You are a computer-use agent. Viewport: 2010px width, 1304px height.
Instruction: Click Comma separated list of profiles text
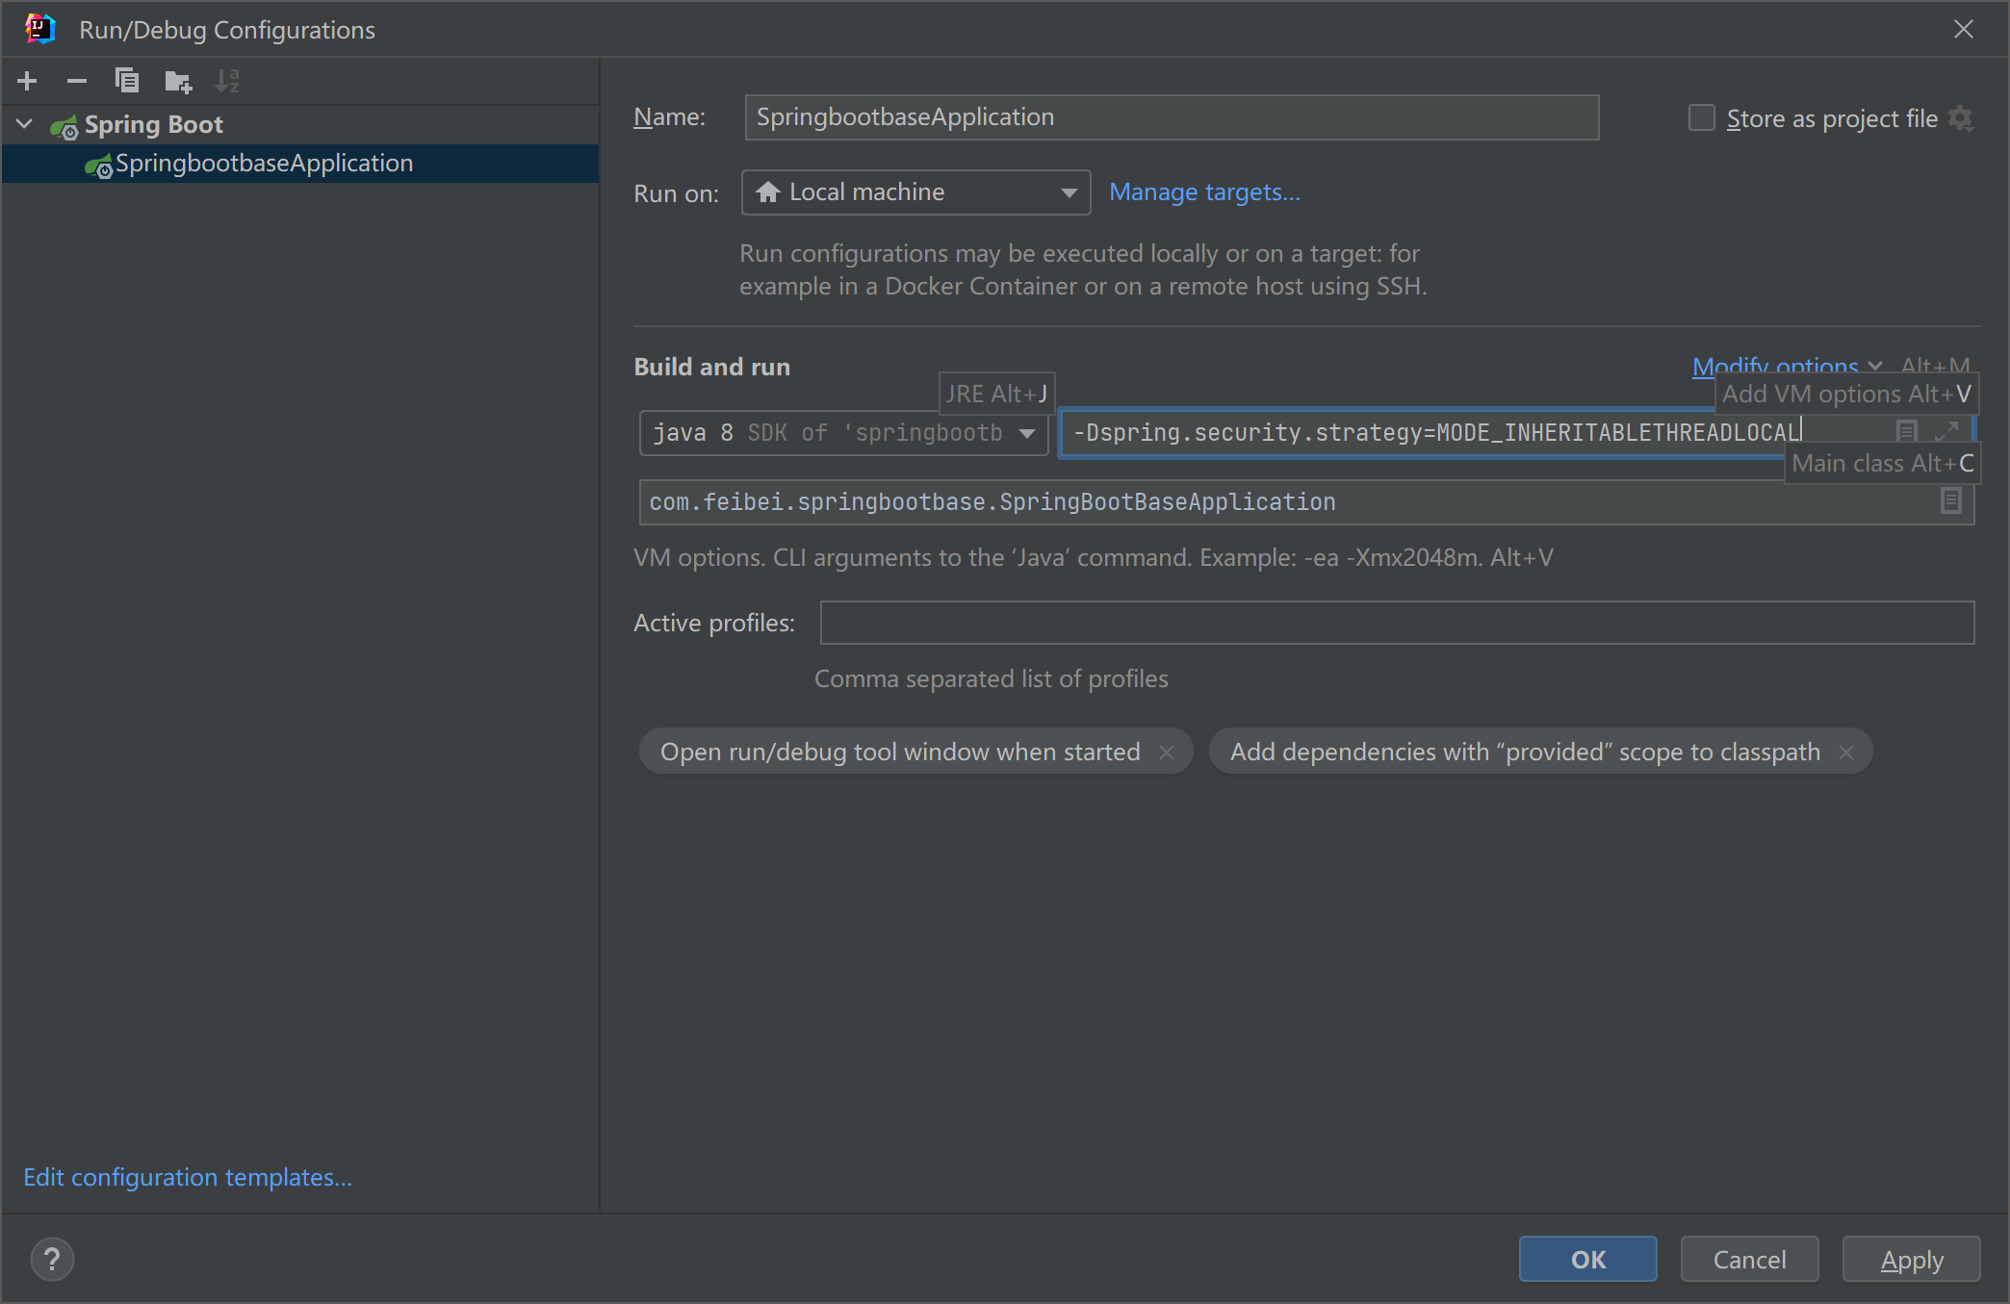coord(992,678)
